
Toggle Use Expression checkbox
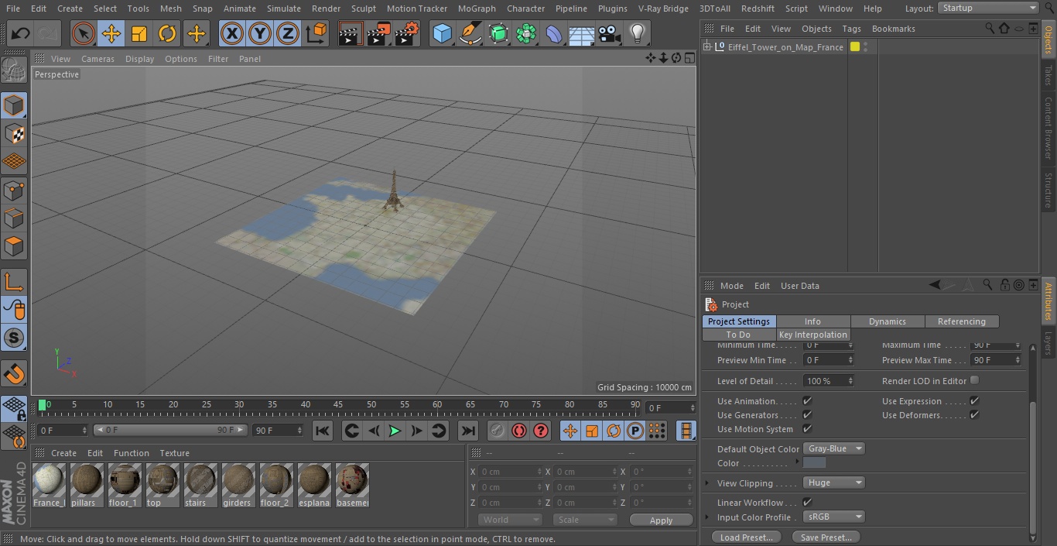pos(974,401)
